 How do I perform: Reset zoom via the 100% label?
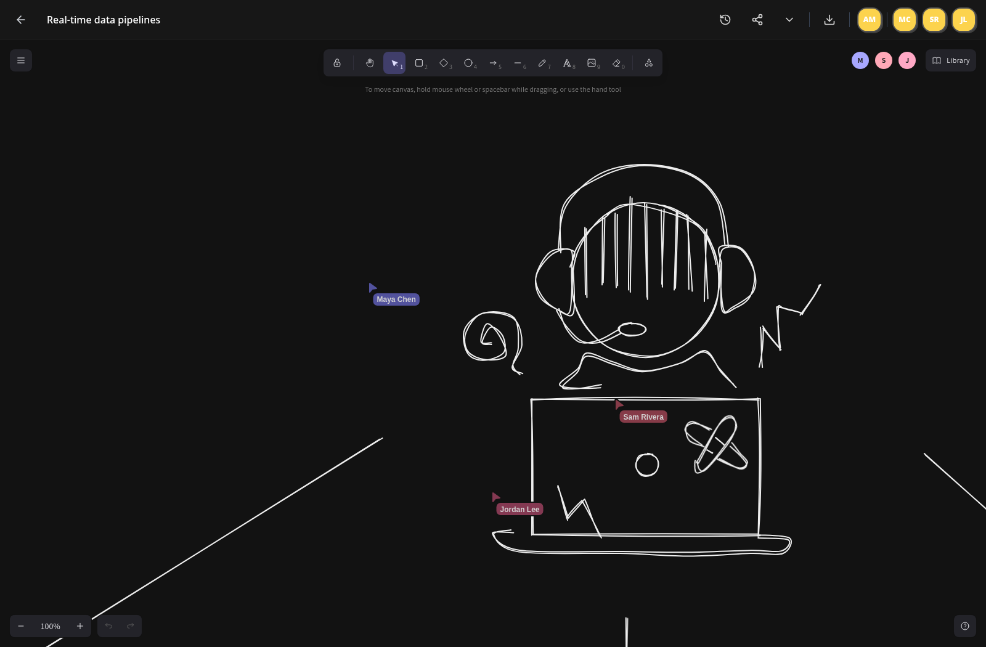pyautogui.click(x=51, y=626)
